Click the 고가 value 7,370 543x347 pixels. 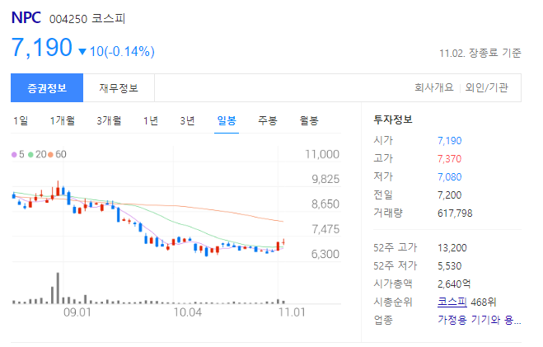point(450,158)
